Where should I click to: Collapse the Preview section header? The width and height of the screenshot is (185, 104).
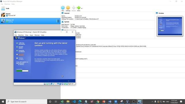(161, 13)
